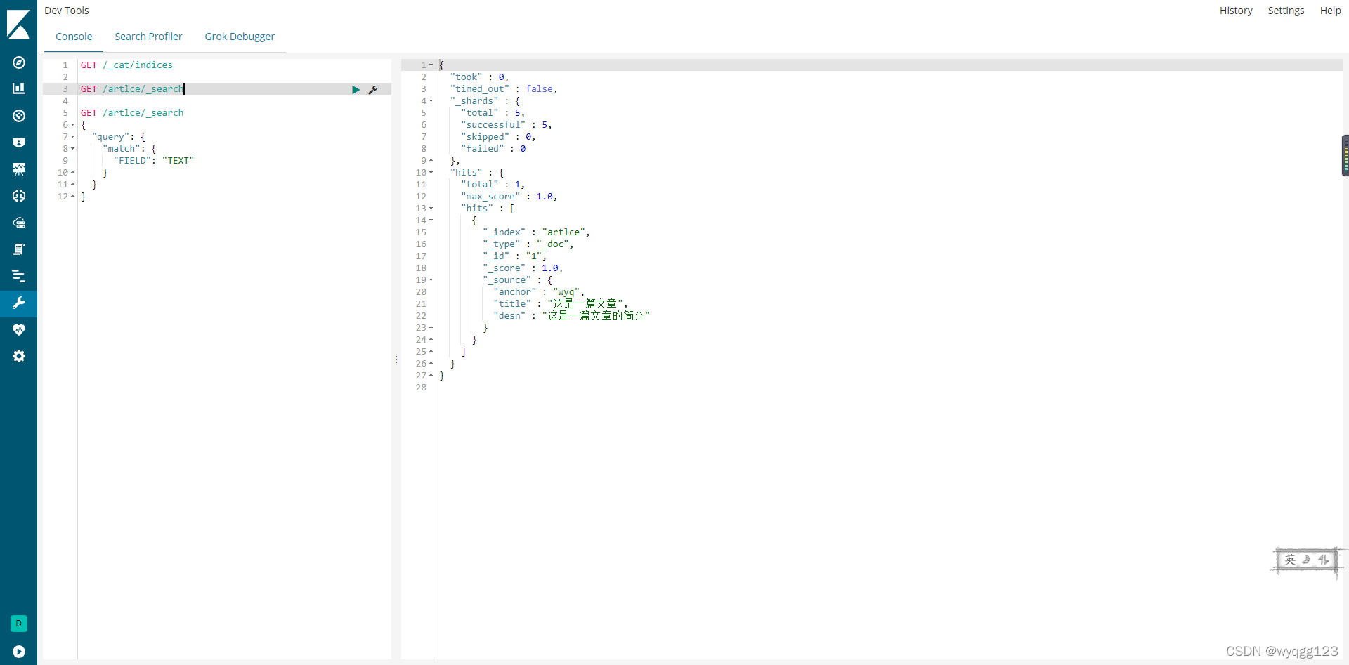1349x665 pixels.
Task: Collapse the request body fold on line 6
Action: pyautogui.click(x=72, y=125)
